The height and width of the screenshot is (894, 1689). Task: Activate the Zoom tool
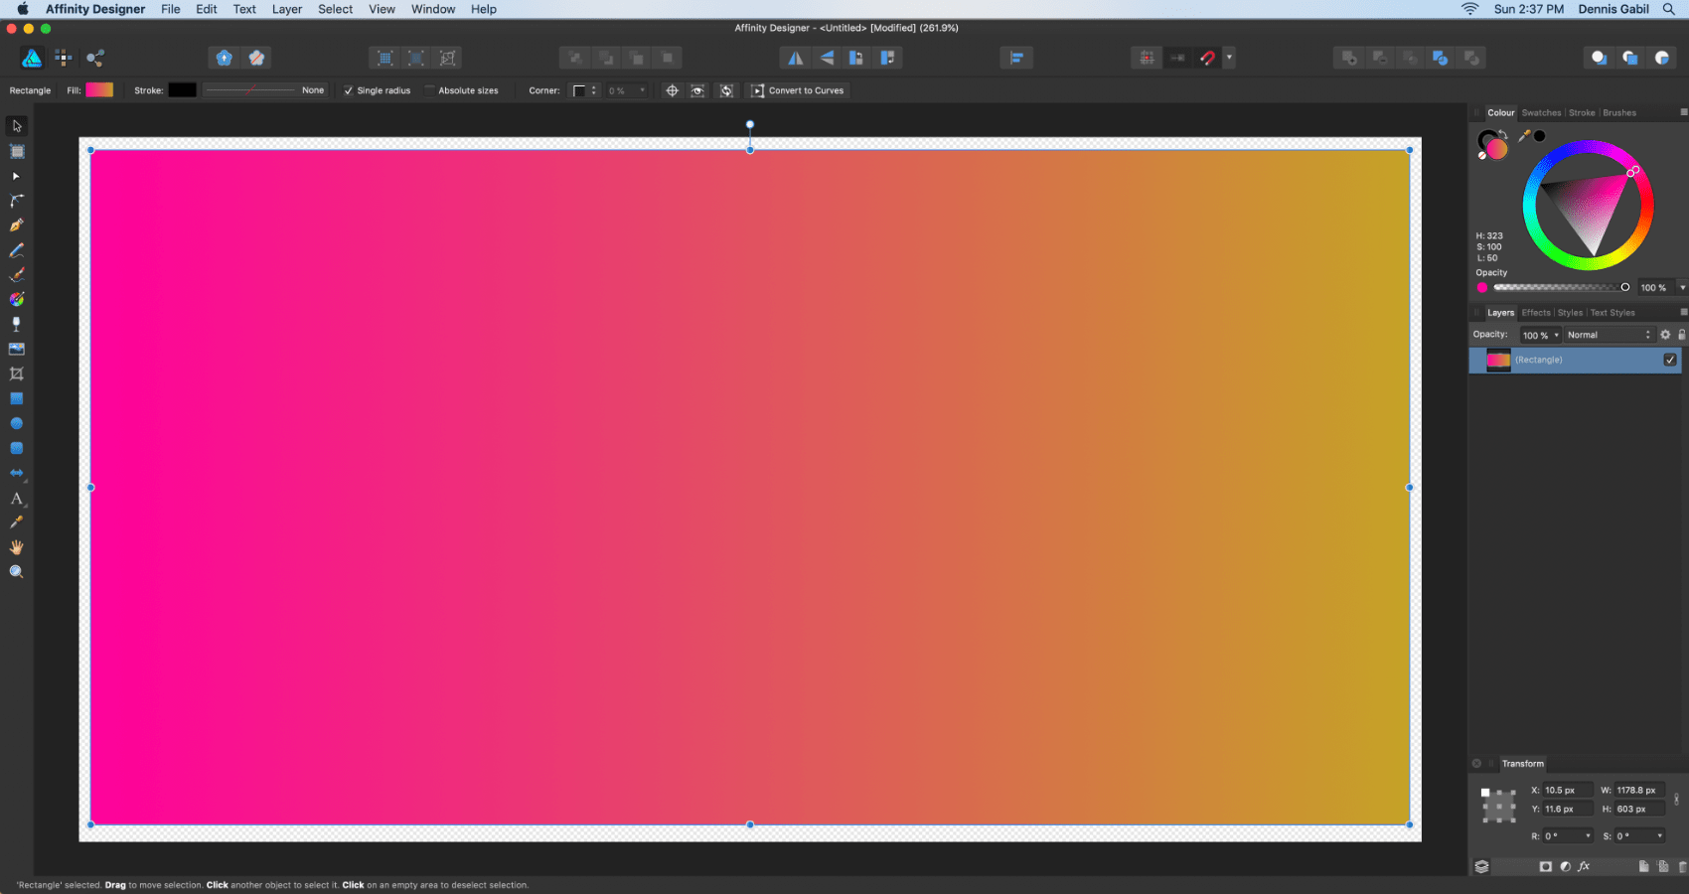[x=16, y=571]
